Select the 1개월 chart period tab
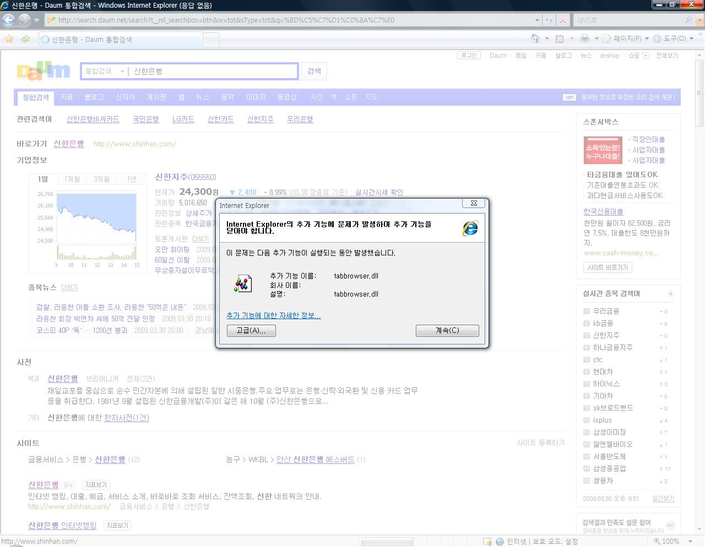The height and width of the screenshot is (547, 705). pyautogui.click(x=72, y=179)
